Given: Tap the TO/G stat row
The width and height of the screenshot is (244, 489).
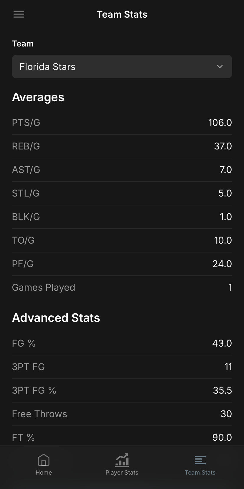Looking at the screenshot, I should pos(122,240).
